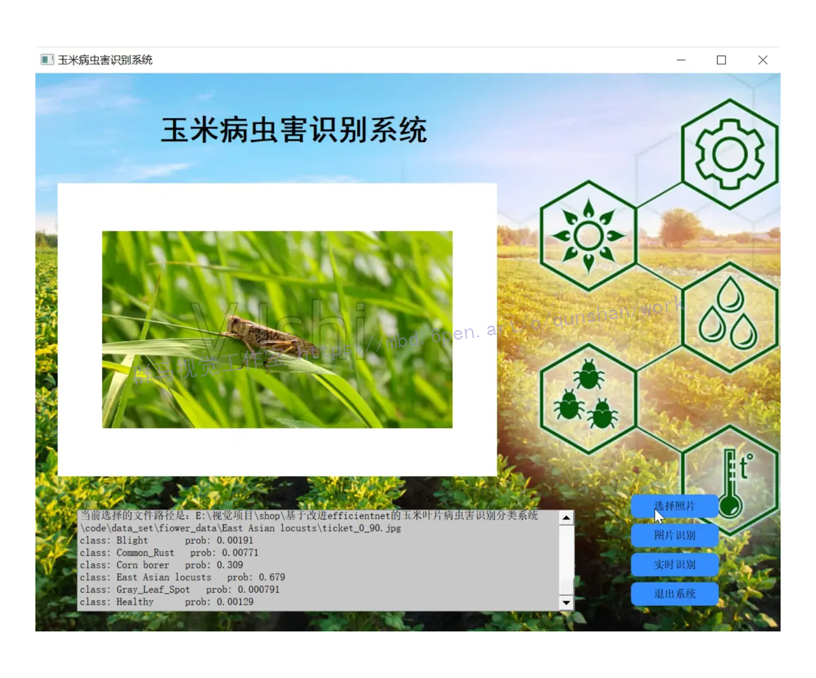Exit via the 退出系统 button

coord(674,594)
